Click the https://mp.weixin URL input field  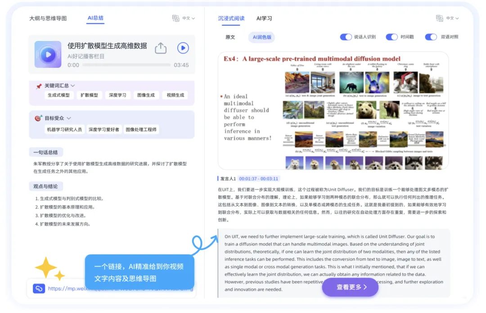[x=112, y=289]
